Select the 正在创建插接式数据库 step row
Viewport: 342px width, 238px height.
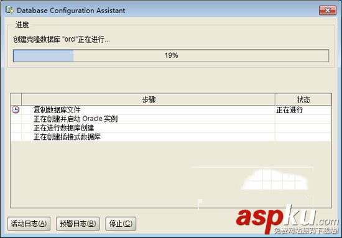coord(171,137)
